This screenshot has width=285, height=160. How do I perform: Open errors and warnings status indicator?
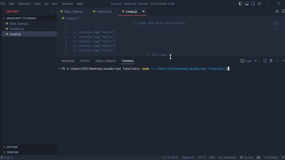(x=6, y=157)
